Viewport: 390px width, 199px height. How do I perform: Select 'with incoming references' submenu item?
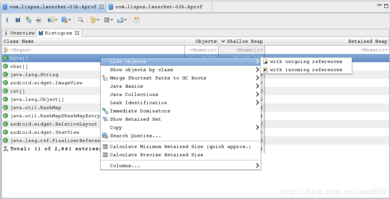306,70
